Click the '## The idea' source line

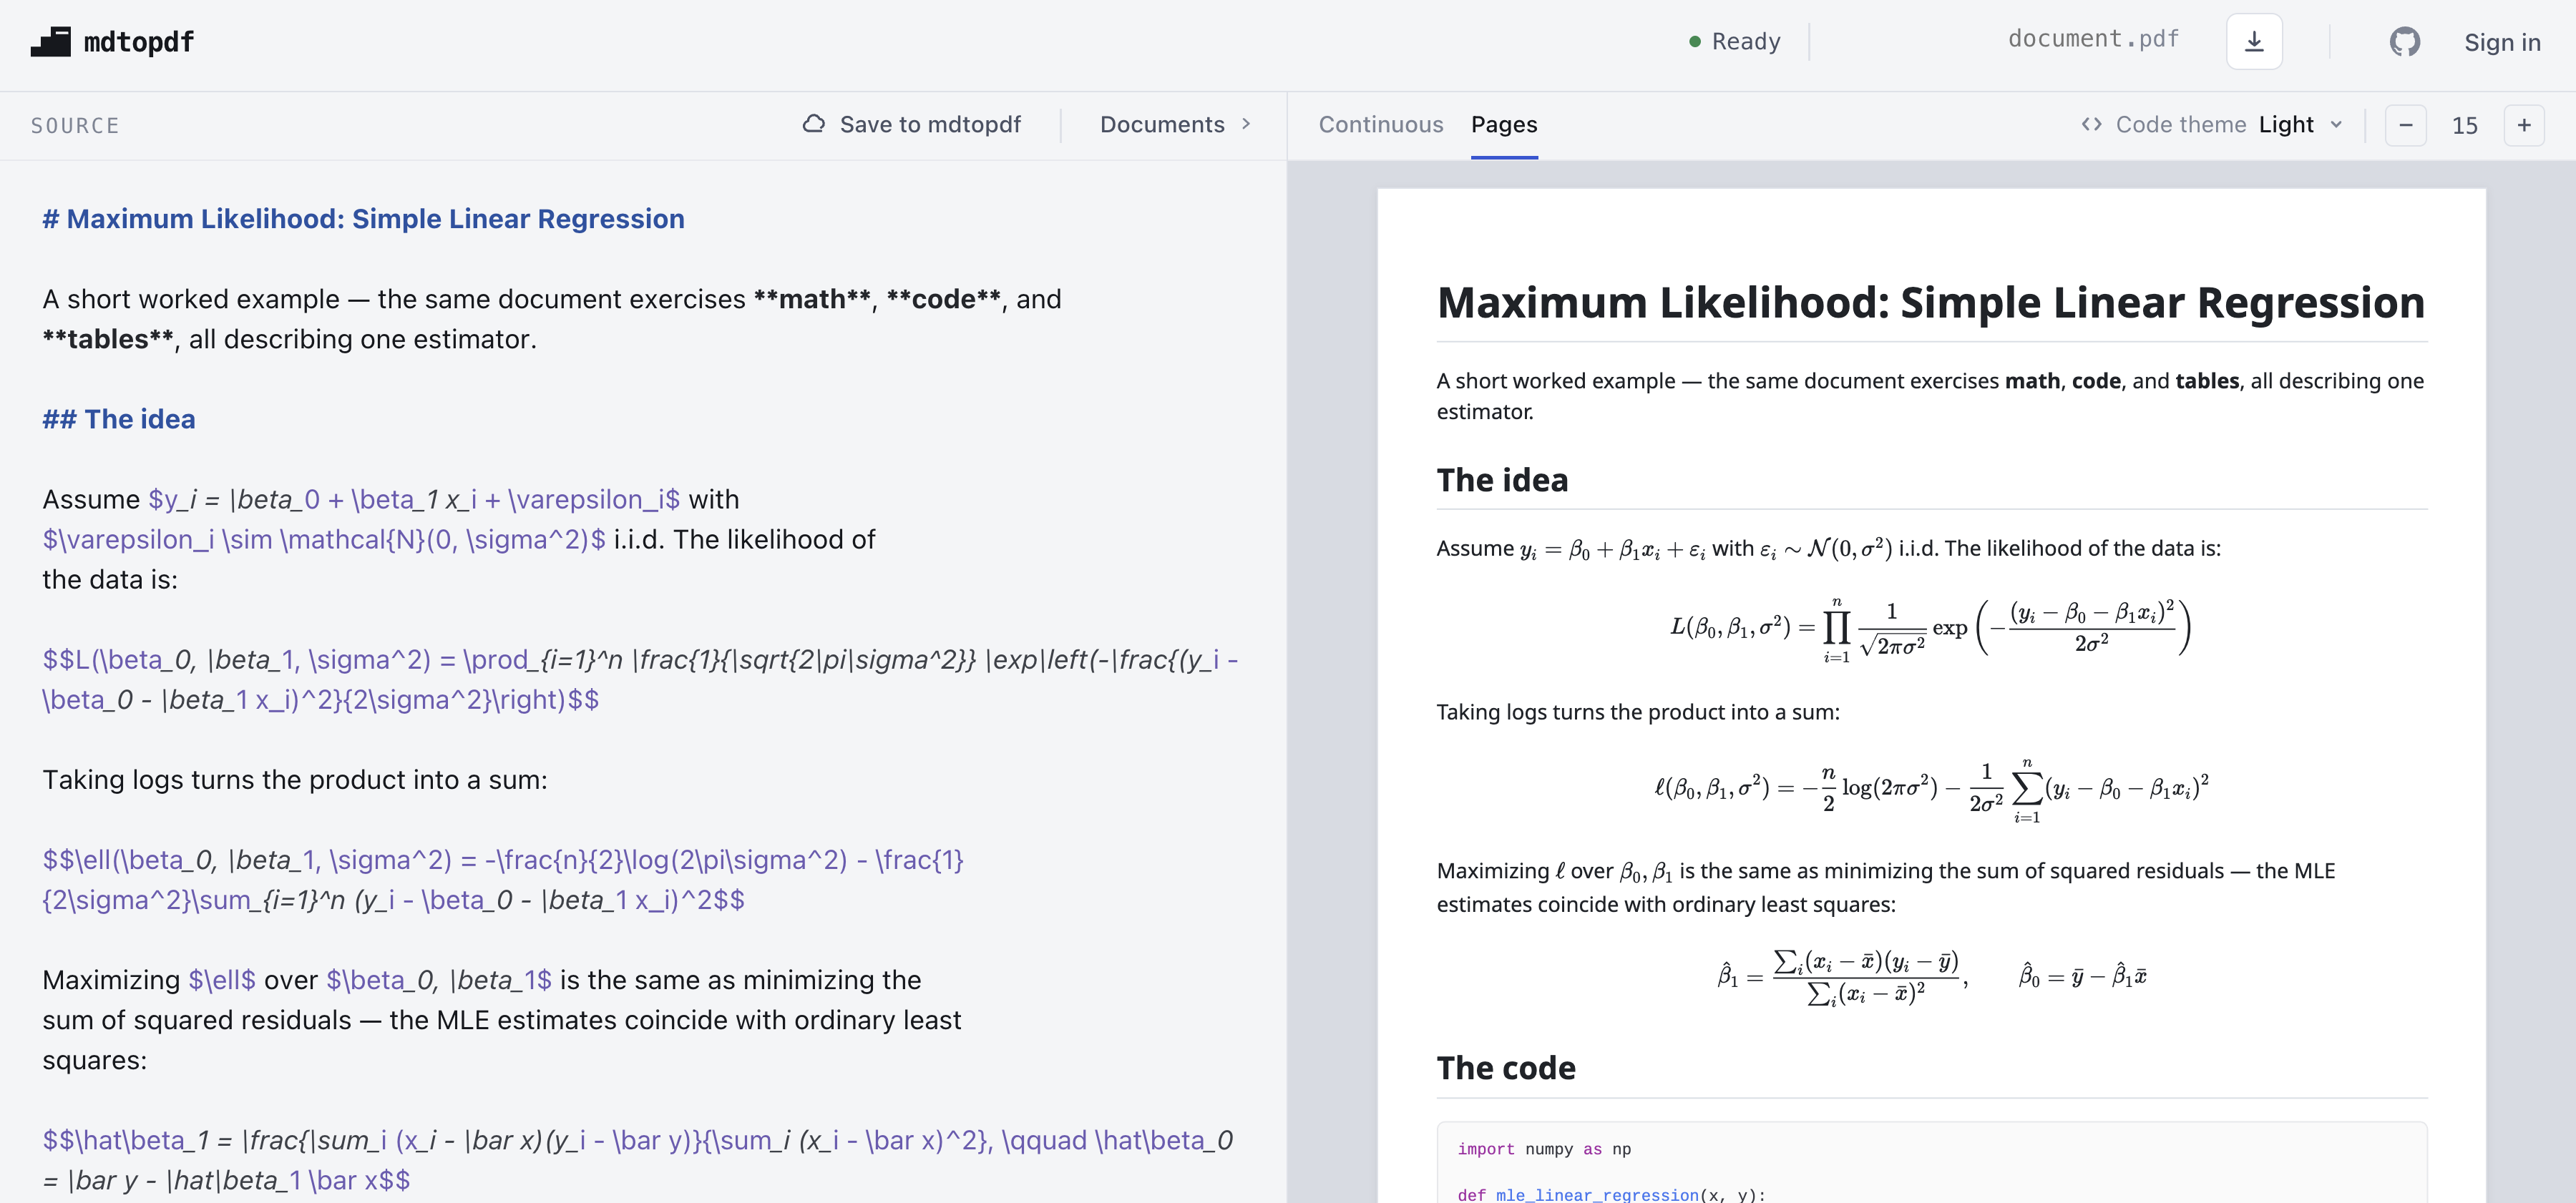point(119,418)
